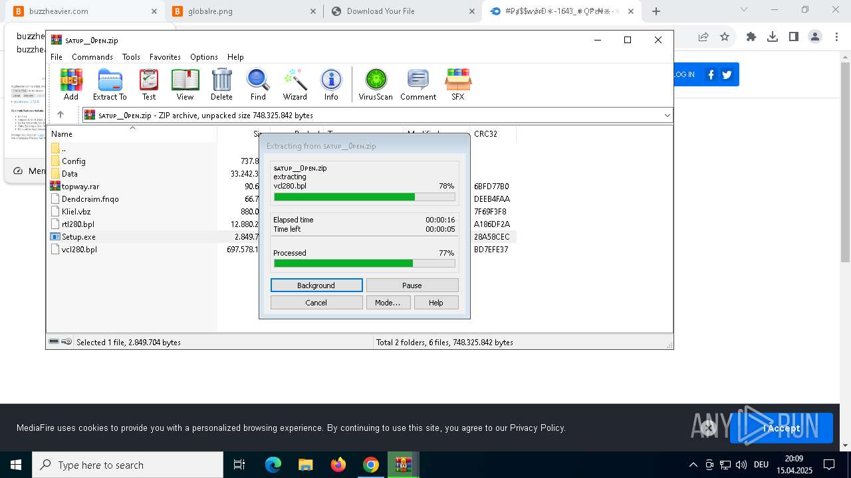Select the Dendcraim.fnqo file
This screenshot has width=851, height=478.
tap(90, 199)
